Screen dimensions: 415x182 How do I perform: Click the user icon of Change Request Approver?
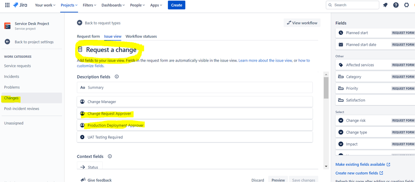point(82,113)
